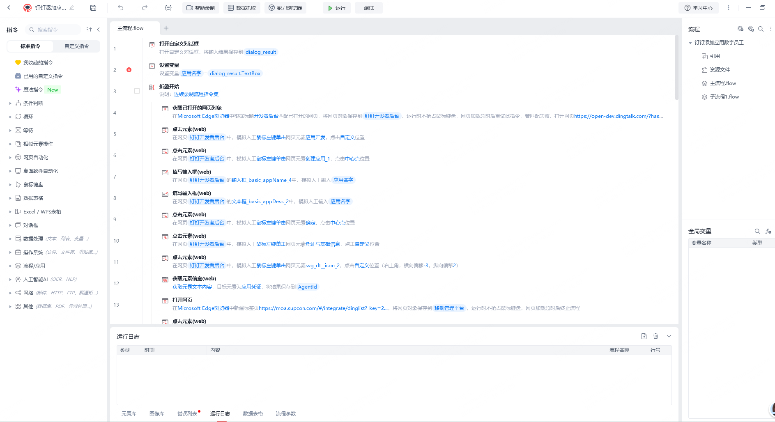
Task: Click the sort icon beside the command search box
Action: point(89,30)
